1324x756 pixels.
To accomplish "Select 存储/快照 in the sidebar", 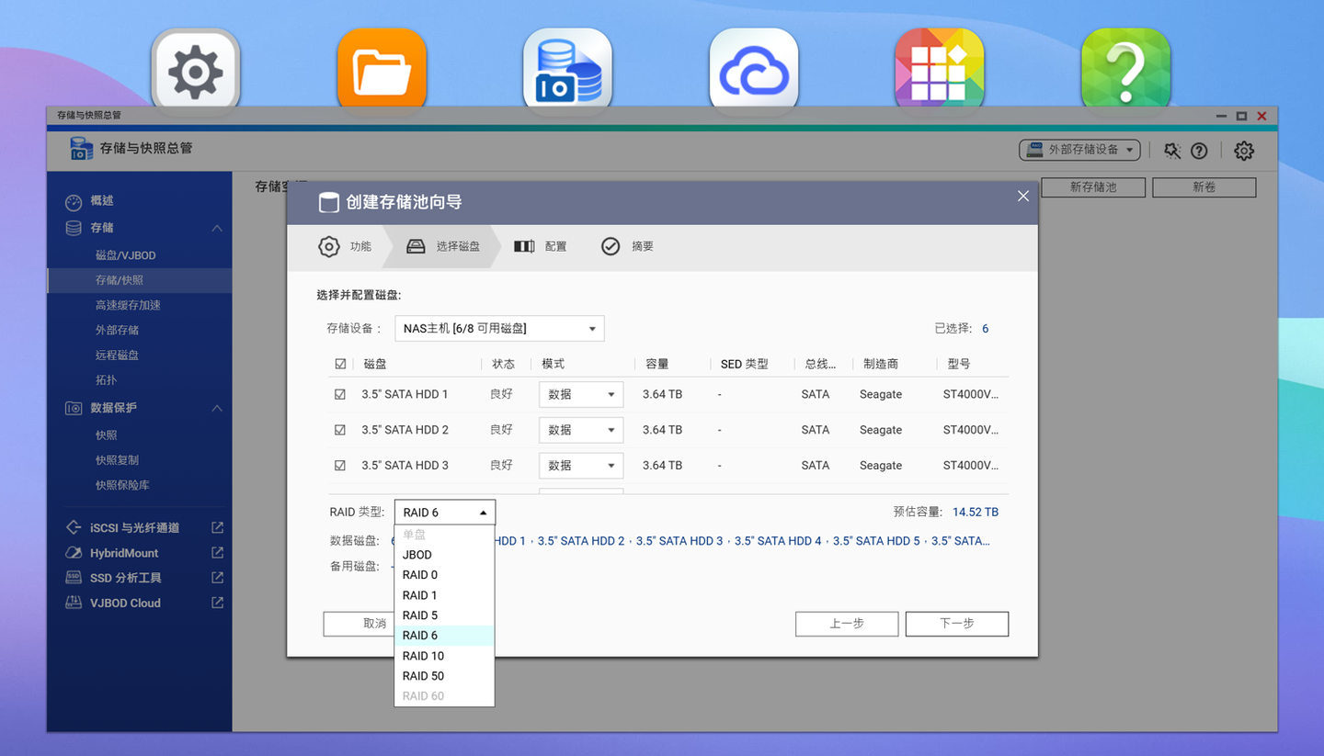I will click(x=139, y=280).
